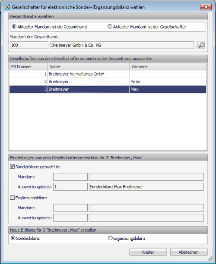The width and height of the screenshot is (216, 264).
Task: Choose Sonderbilanz radio under Neue E-Bilanz
Action: pyautogui.click(x=13, y=238)
